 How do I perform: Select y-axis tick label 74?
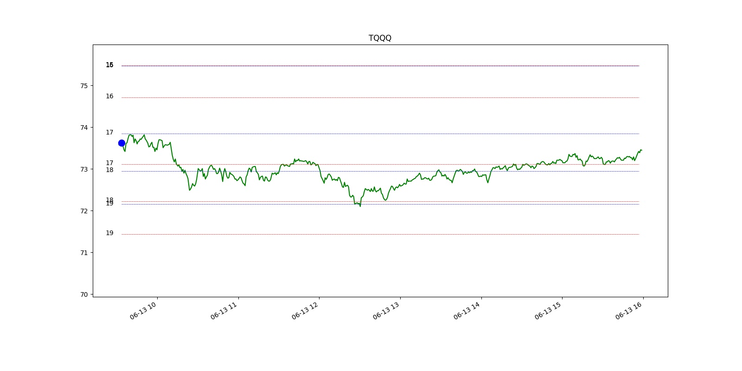point(84,128)
